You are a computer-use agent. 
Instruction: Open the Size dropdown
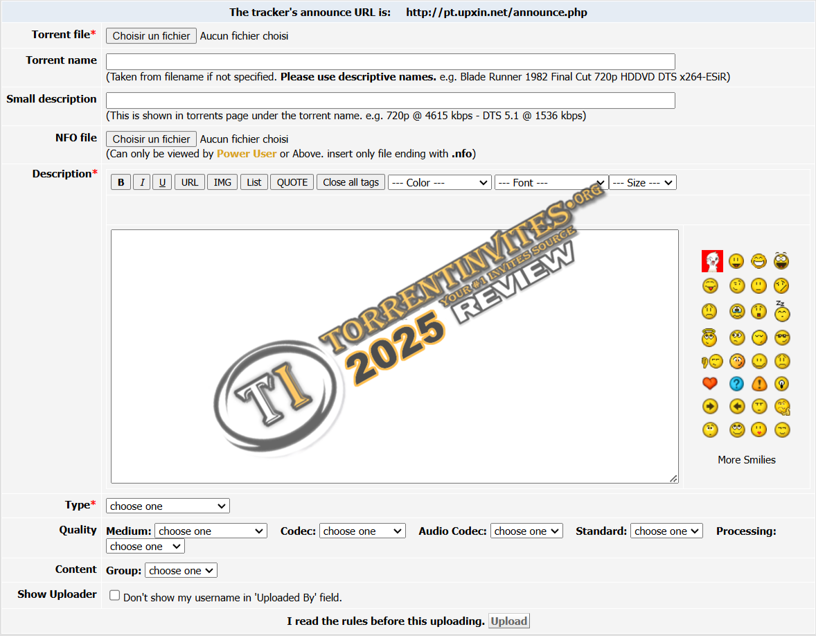coord(643,183)
